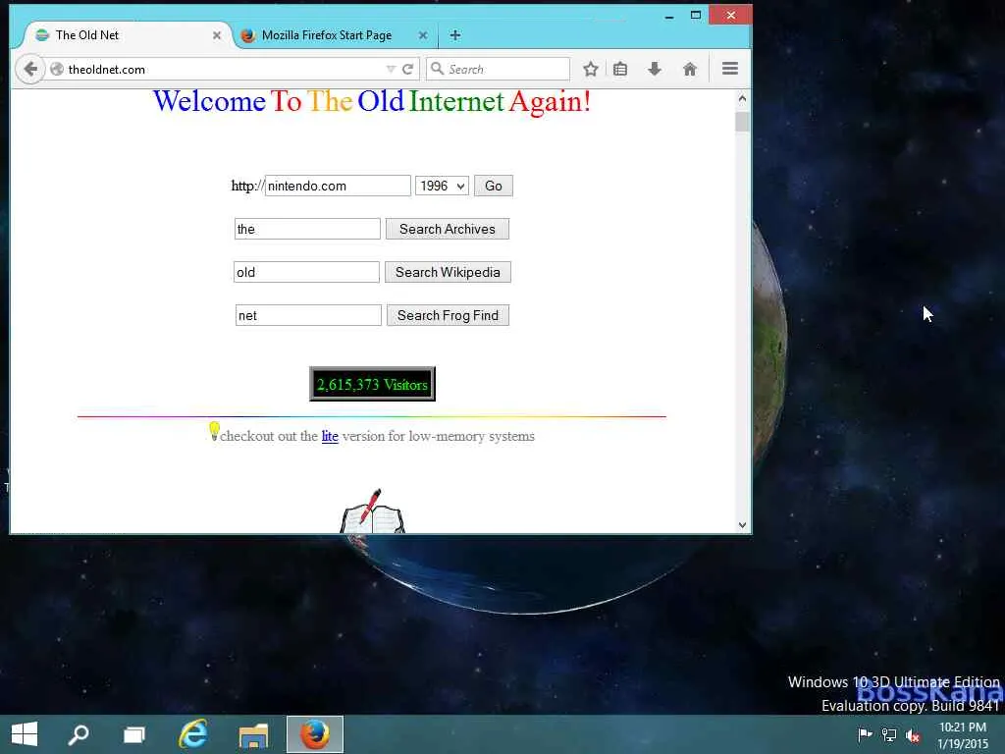Open URL bar history dropdown arrow
Viewport: 1005px width, 754px height.
point(391,70)
